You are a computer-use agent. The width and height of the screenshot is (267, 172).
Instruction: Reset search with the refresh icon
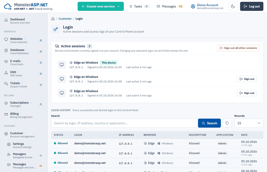pyautogui.click(x=227, y=123)
